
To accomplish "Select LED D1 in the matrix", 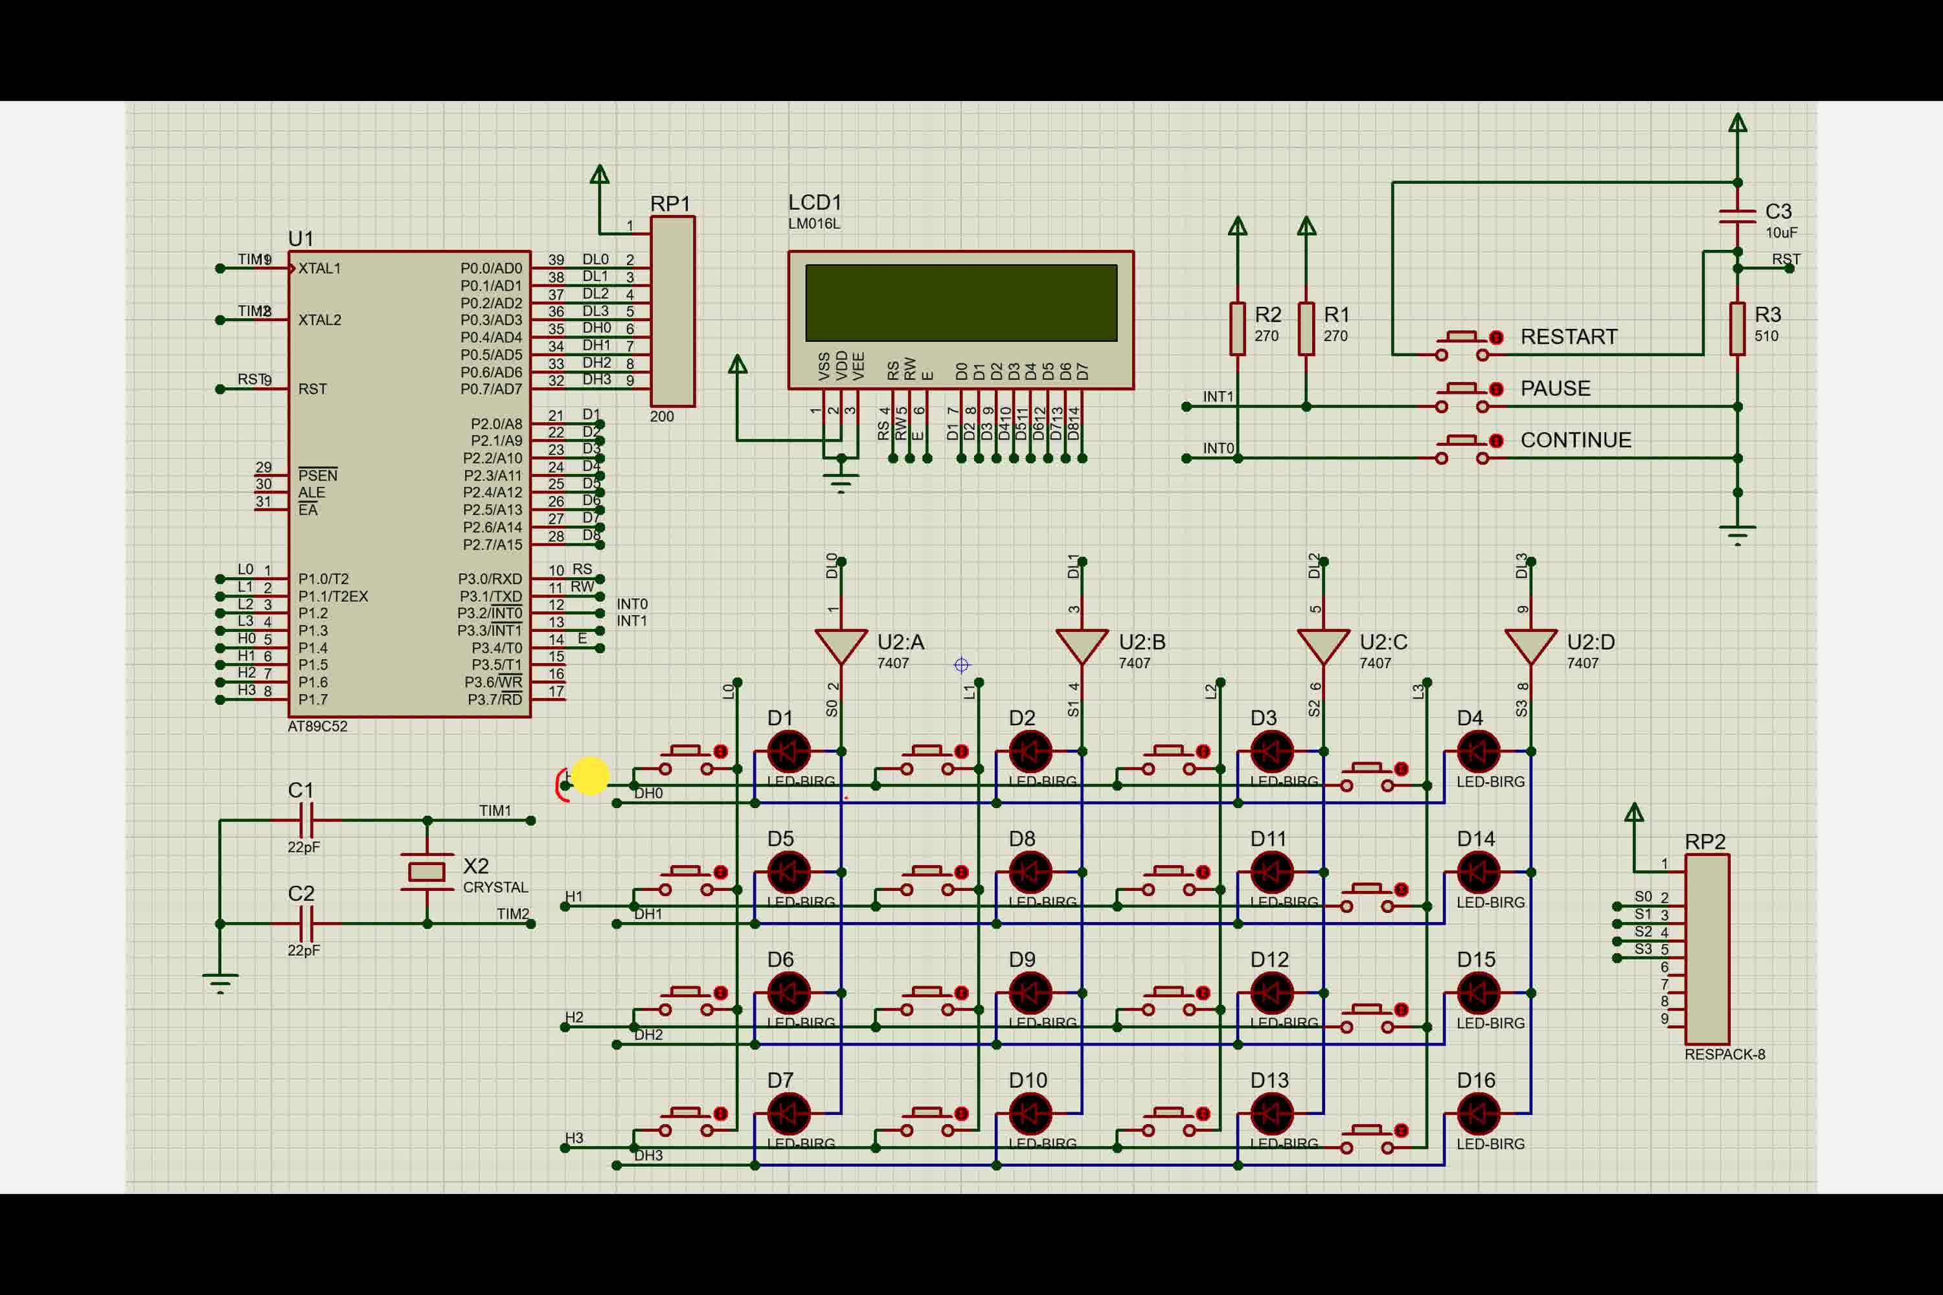I will tap(789, 752).
